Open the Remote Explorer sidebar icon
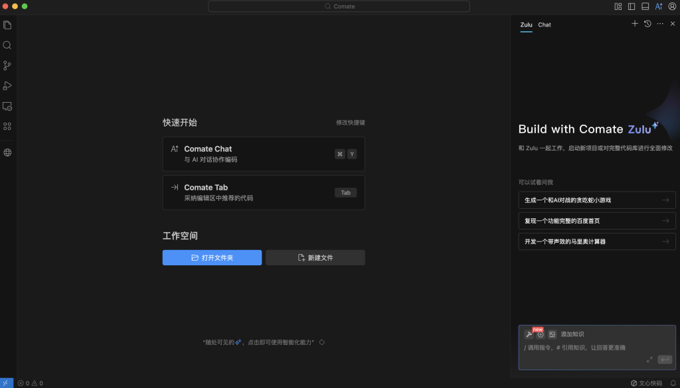The width and height of the screenshot is (680, 388). [x=7, y=106]
